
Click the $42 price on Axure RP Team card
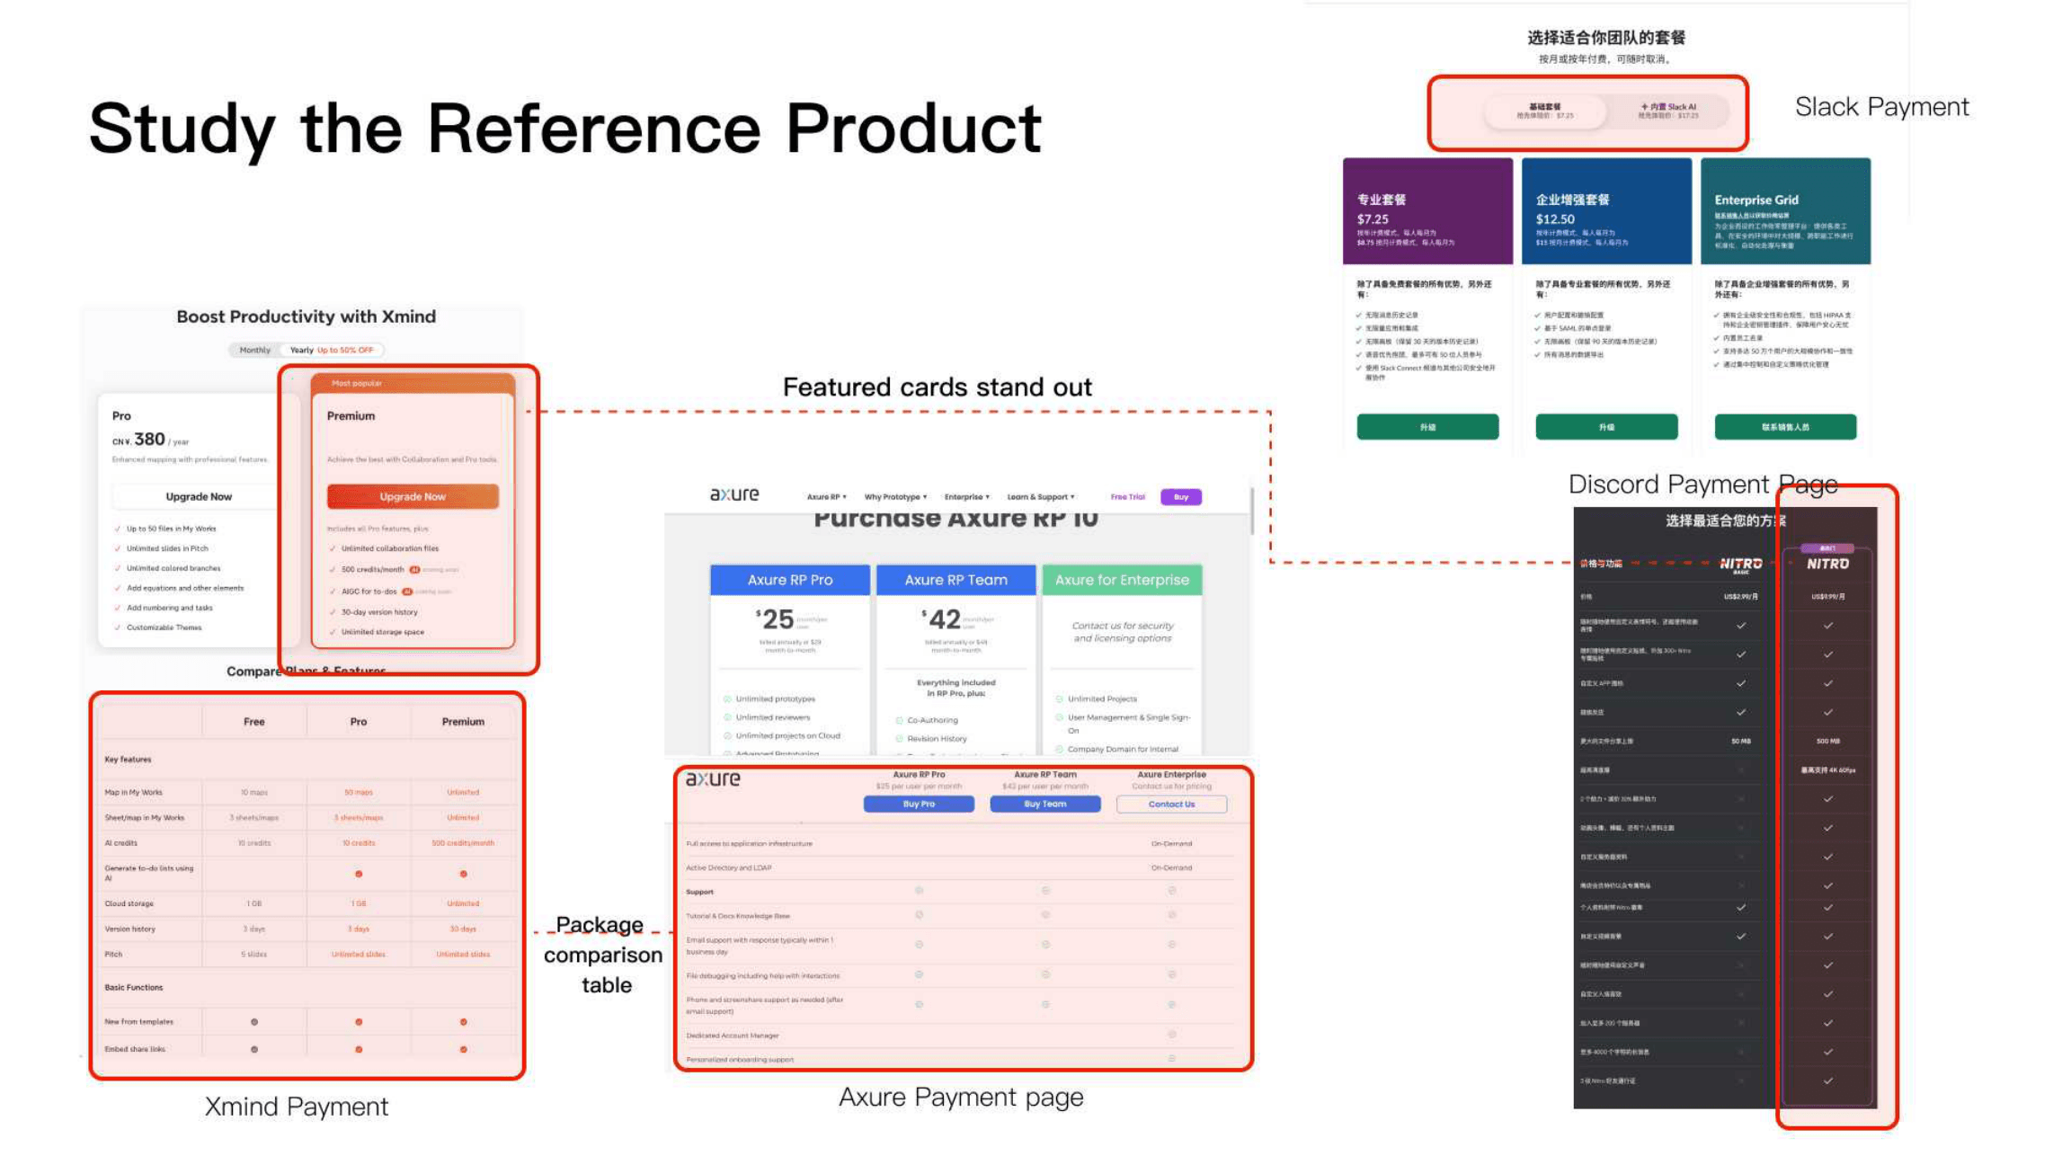coord(941,619)
